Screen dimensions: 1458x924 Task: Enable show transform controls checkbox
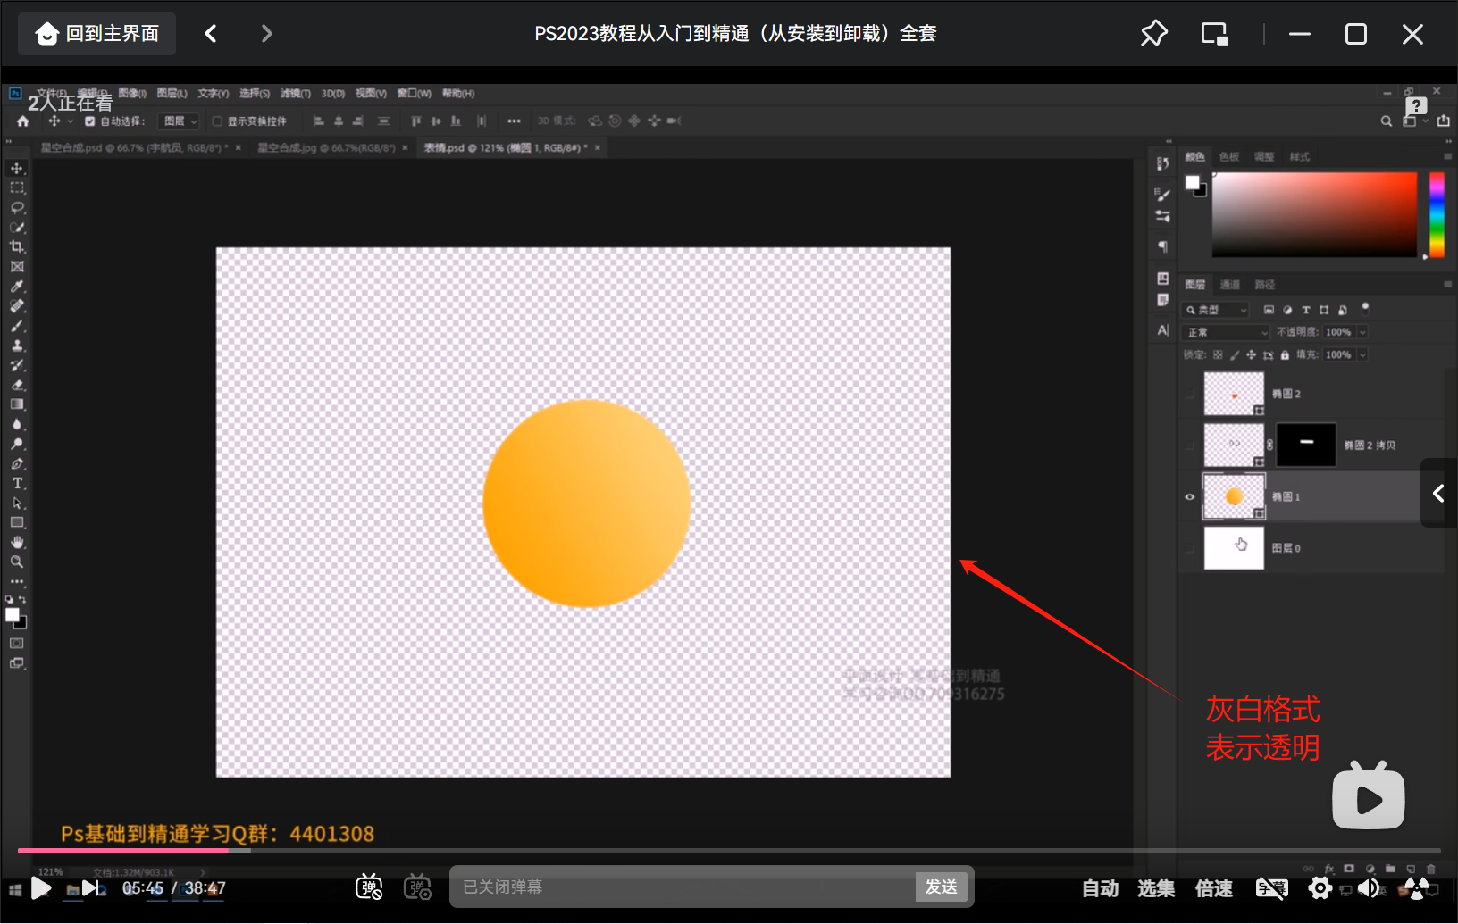click(217, 121)
